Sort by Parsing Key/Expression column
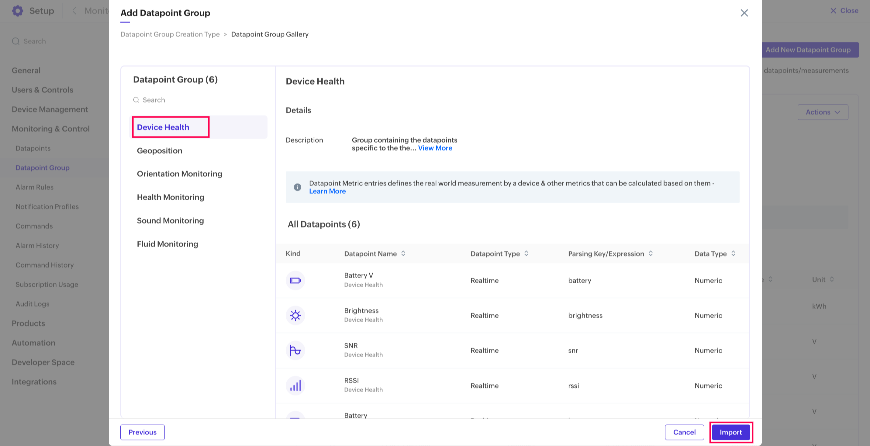The width and height of the screenshot is (870, 446). (651, 254)
